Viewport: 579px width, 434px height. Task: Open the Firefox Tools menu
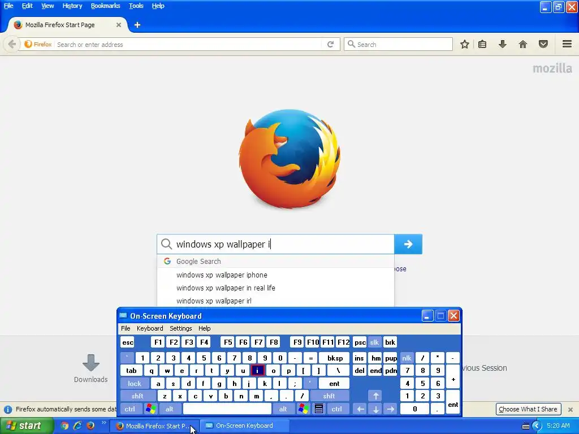pyautogui.click(x=136, y=6)
